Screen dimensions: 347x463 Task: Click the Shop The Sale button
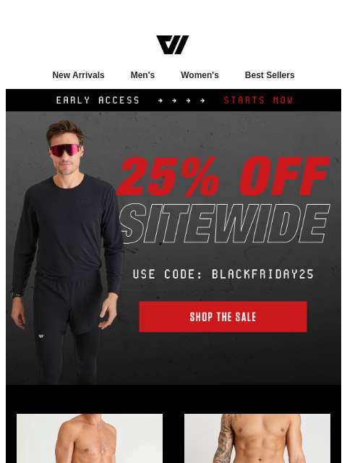pos(223,317)
